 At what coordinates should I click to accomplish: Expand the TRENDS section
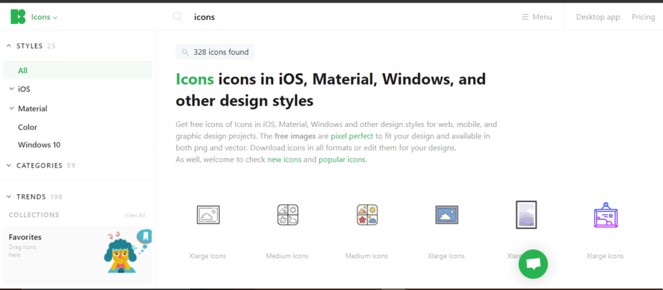click(x=34, y=197)
